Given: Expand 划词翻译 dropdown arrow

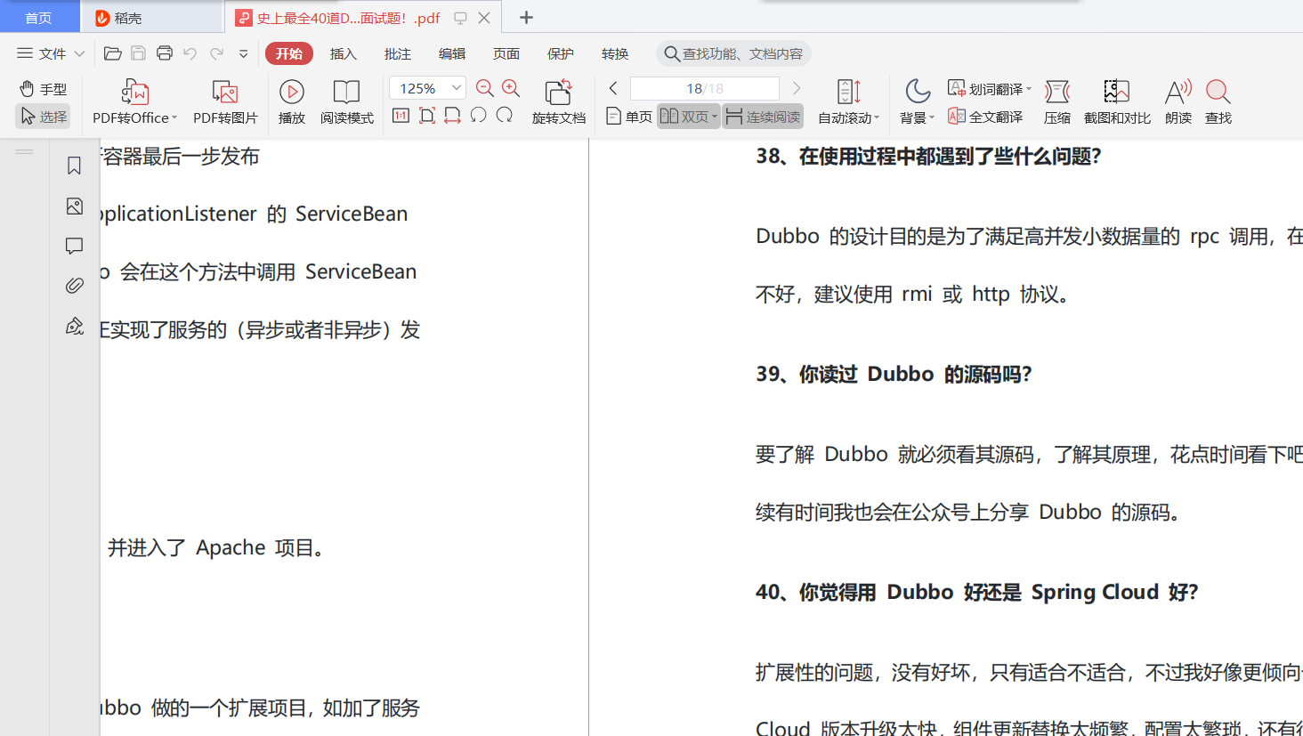Looking at the screenshot, I should click(x=1029, y=89).
